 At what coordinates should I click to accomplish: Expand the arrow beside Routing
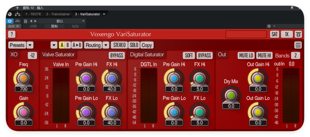(x=106, y=45)
